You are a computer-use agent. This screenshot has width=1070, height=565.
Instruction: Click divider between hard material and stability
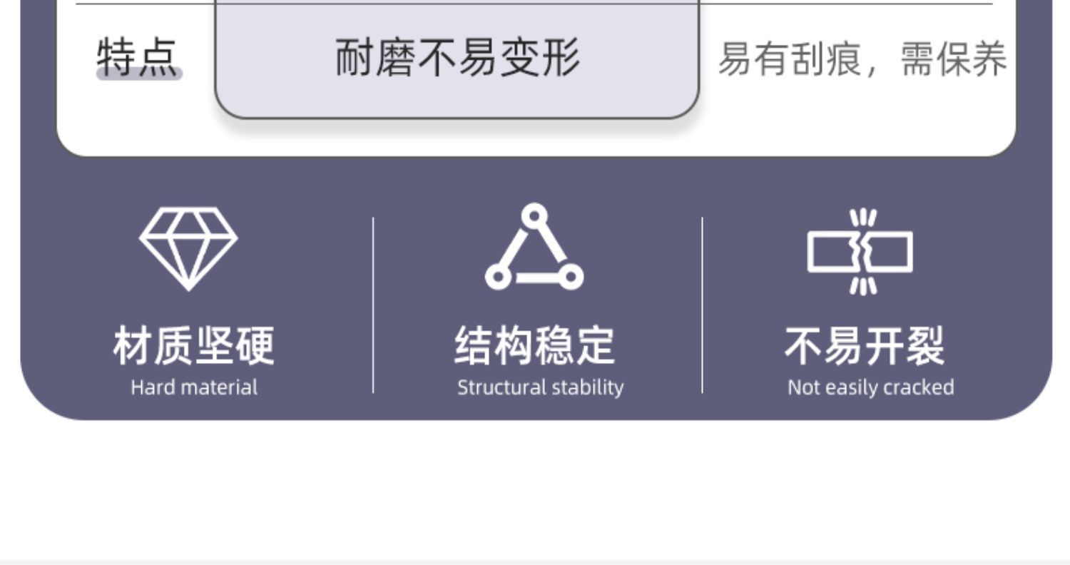(x=373, y=305)
